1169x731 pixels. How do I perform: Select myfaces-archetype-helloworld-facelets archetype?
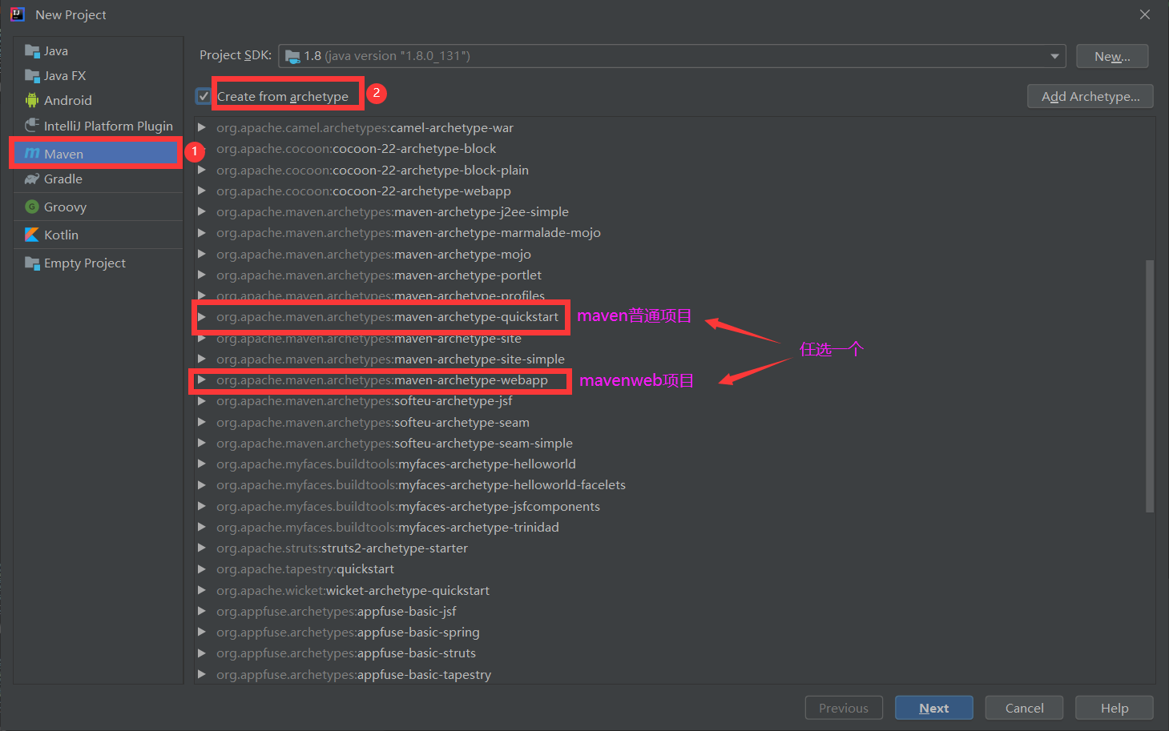[x=421, y=485]
